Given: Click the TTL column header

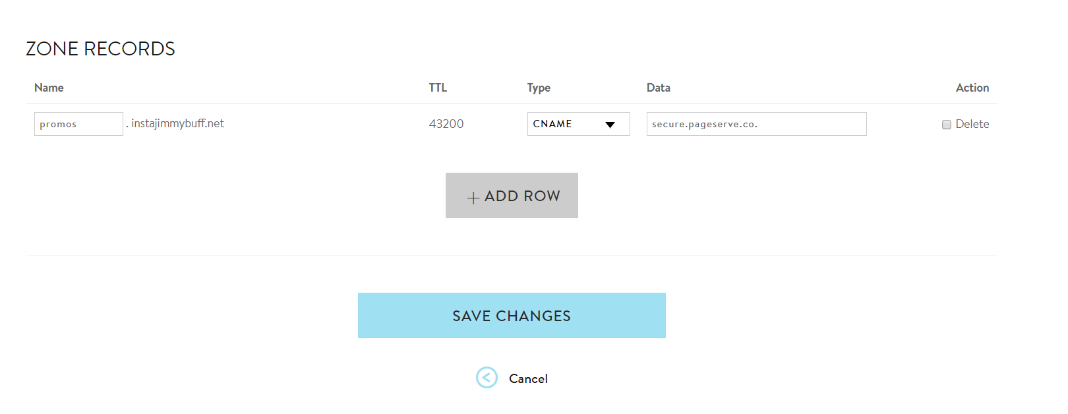Looking at the screenshot, I should coord(438,87).
